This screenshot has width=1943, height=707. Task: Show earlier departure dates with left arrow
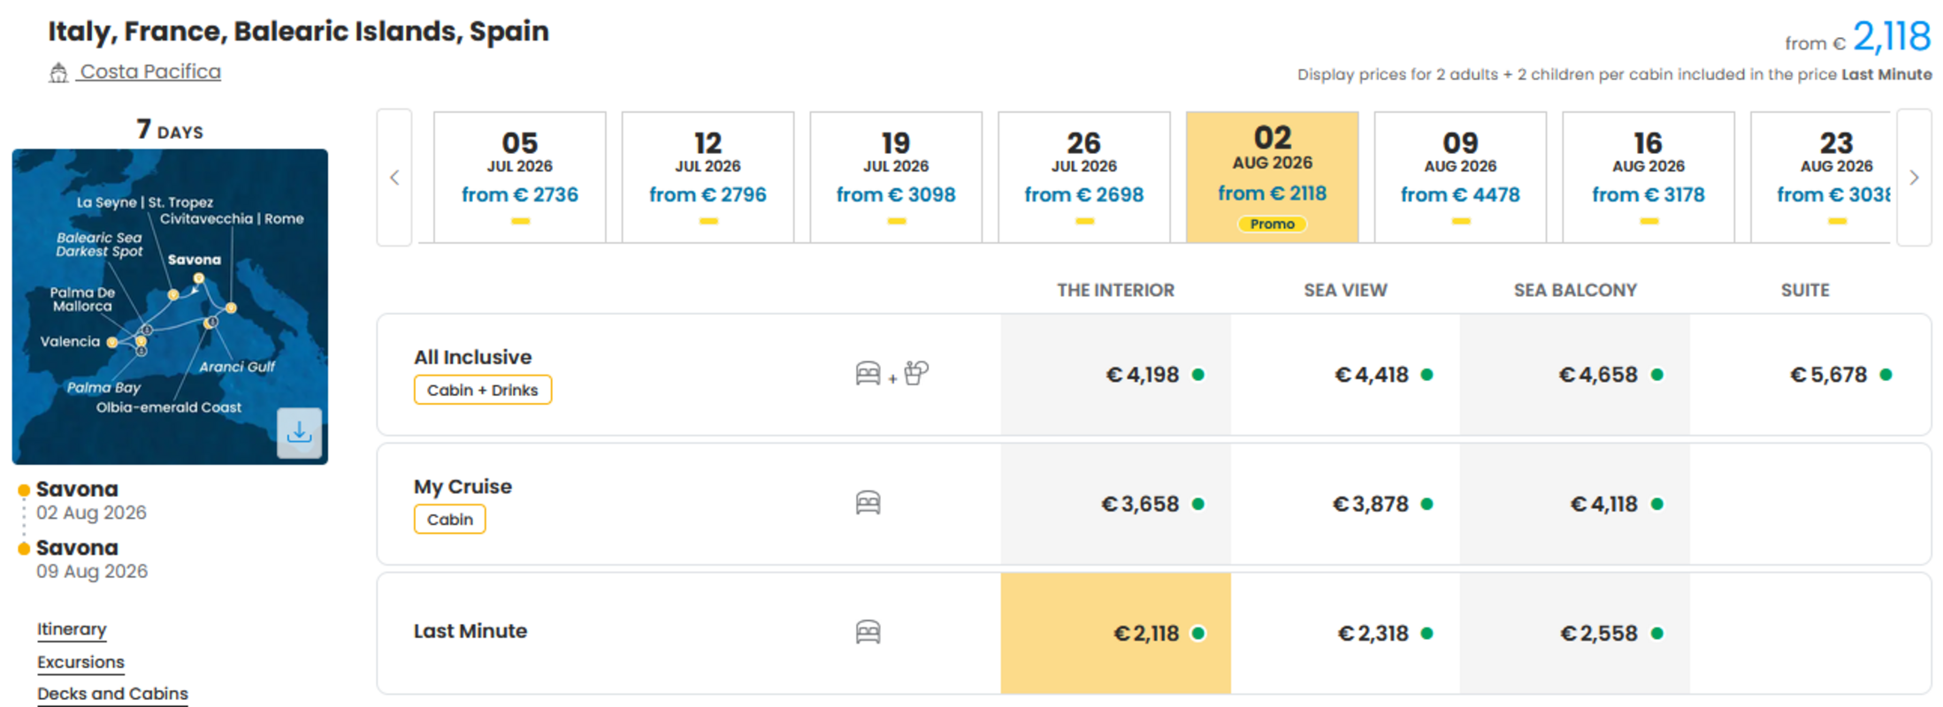click(x=394, y=178)
